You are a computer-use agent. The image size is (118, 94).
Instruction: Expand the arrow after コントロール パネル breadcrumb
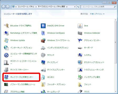tap(36, 7)
